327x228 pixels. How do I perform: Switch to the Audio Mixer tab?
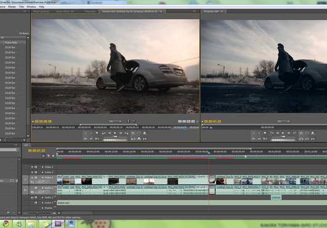pyautogui.click(x=65, y=11)
